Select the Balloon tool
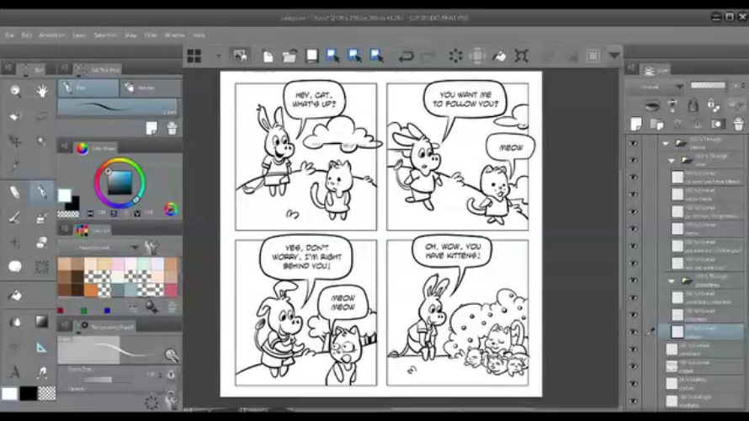 (15, 267)
